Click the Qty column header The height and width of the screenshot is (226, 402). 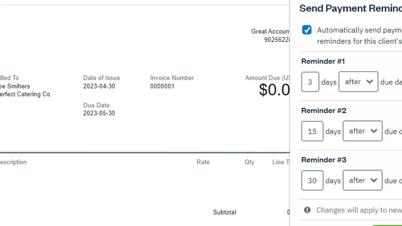pos(249,162)
